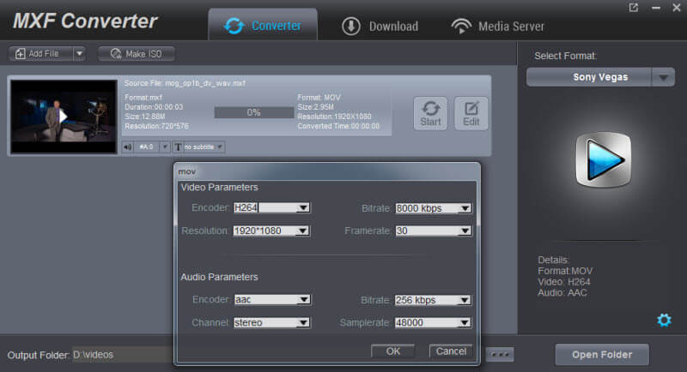Open the video Encoder H264 dropdown
687x372 pixels.
coord(271,207)
